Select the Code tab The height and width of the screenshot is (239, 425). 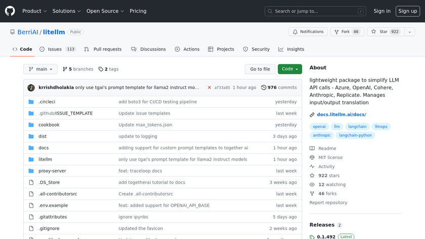click(x=22, y=49)
